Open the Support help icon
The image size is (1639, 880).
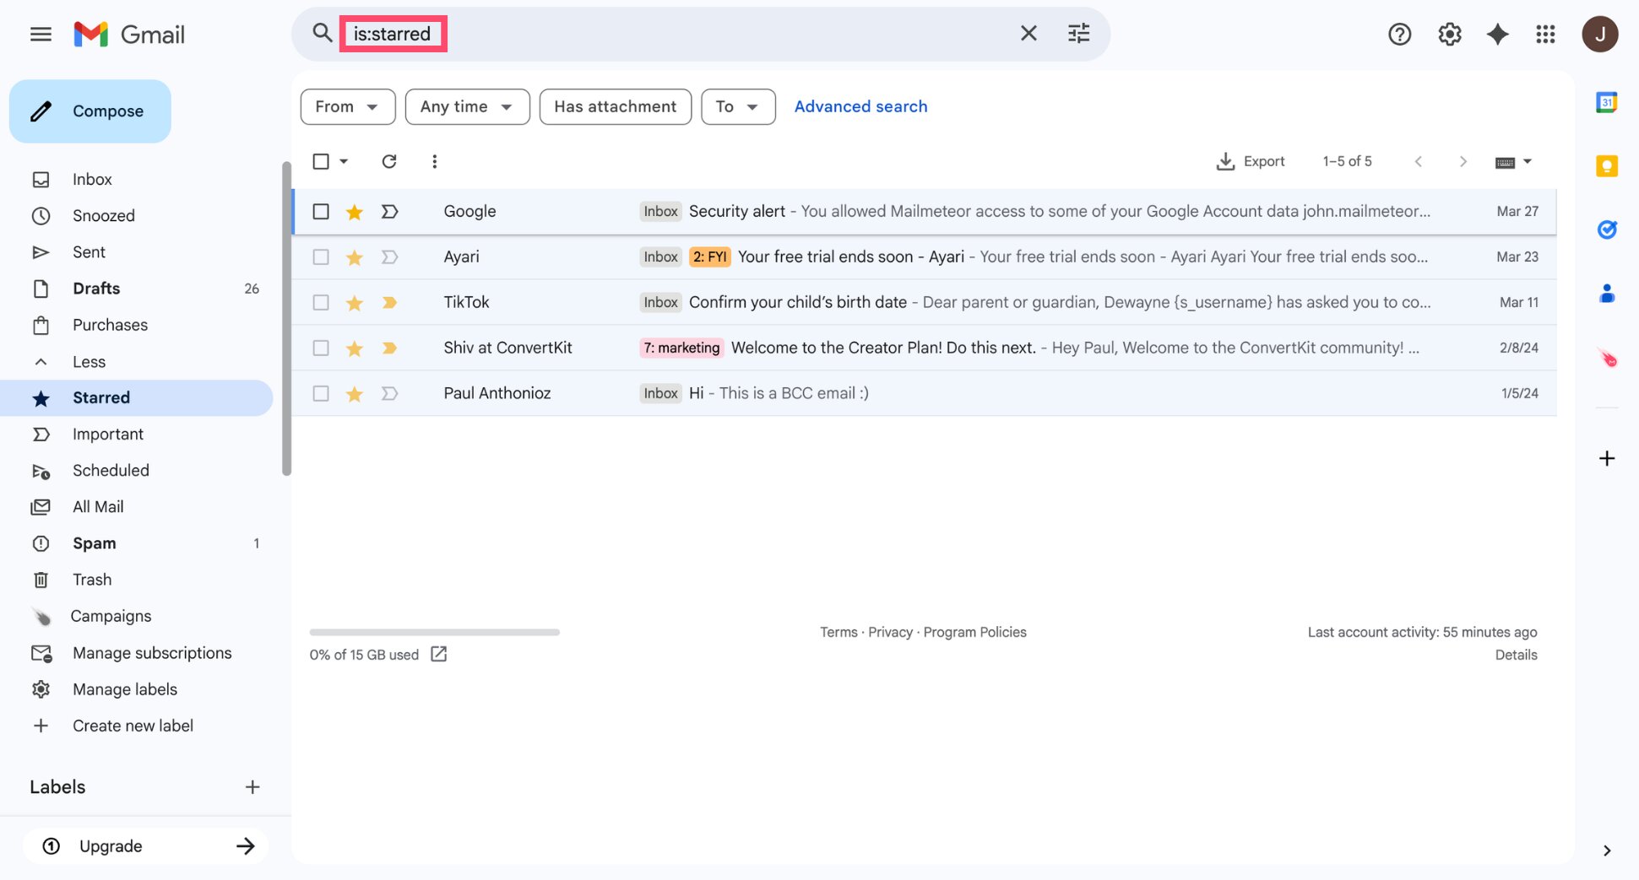[1399, 35]
